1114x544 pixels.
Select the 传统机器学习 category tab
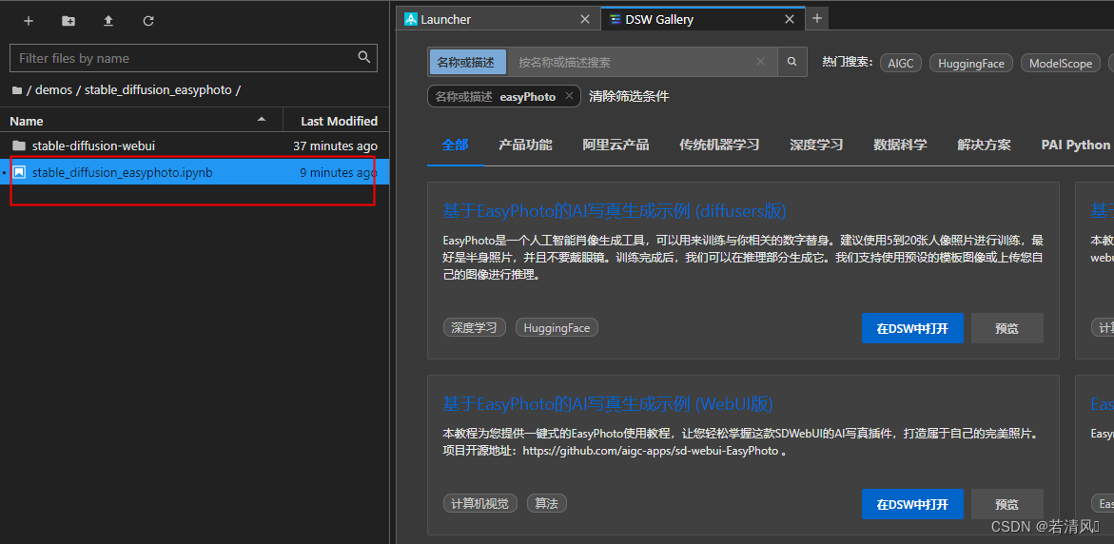(719, 145)
